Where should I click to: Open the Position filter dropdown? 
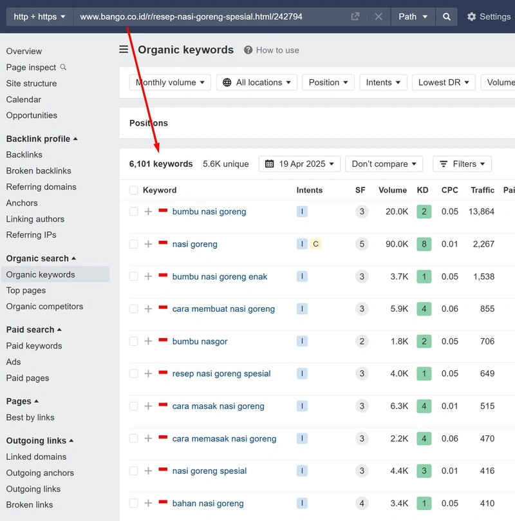click(x=328, y=82)
